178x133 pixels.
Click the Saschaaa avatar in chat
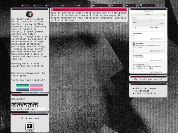[x=134, y=43]
